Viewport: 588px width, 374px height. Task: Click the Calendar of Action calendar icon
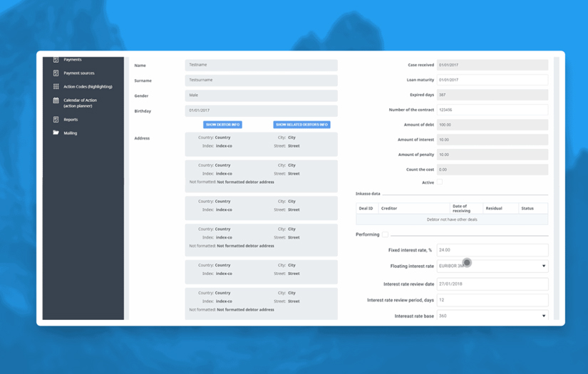56,100
